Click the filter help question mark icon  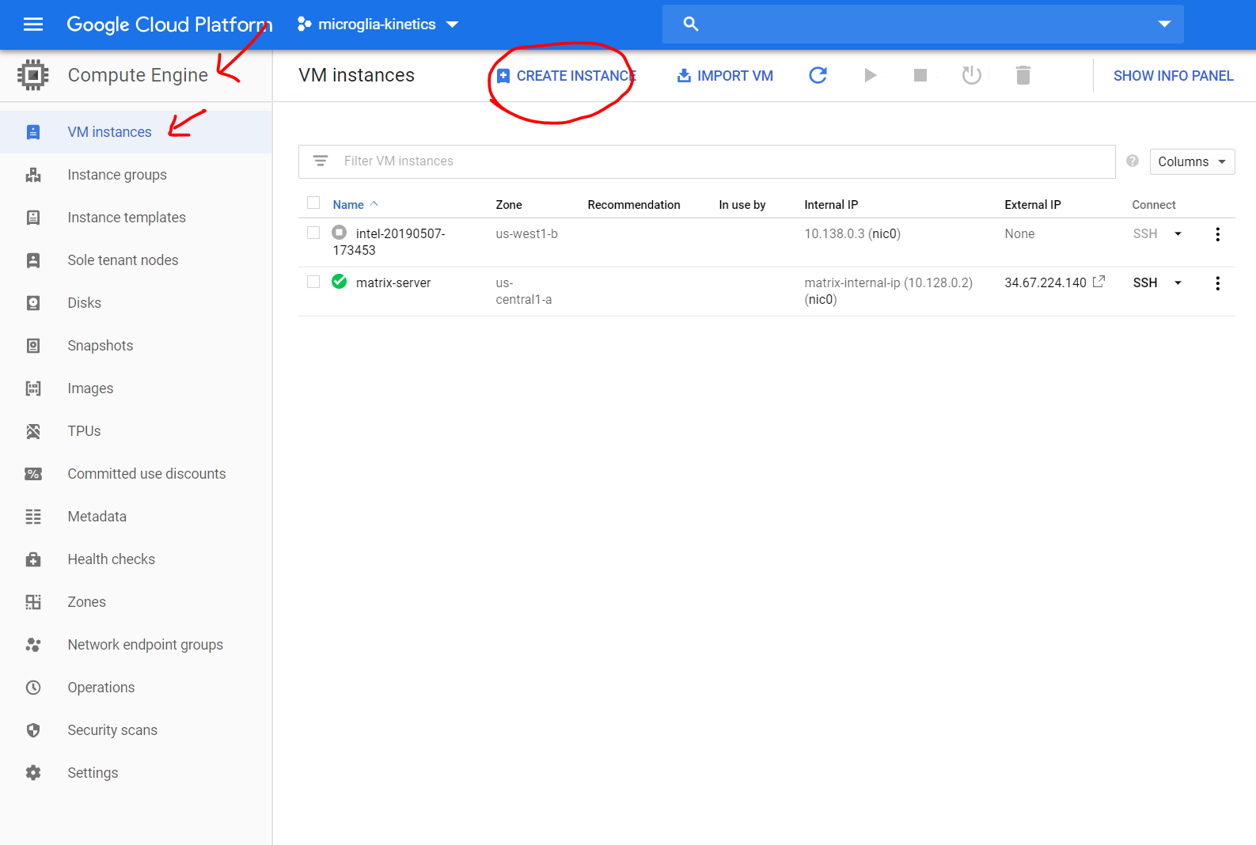coord(1133,161)
